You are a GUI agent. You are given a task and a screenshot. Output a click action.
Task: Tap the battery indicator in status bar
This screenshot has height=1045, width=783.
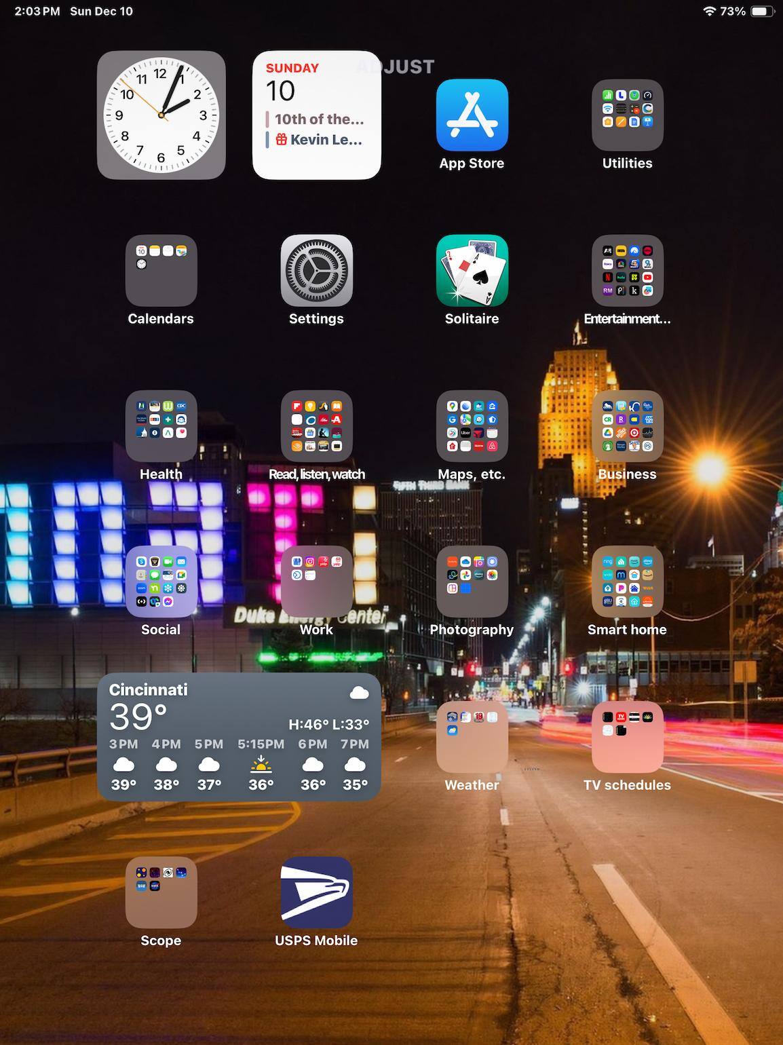pyautogui.click(x=761, y=12)
